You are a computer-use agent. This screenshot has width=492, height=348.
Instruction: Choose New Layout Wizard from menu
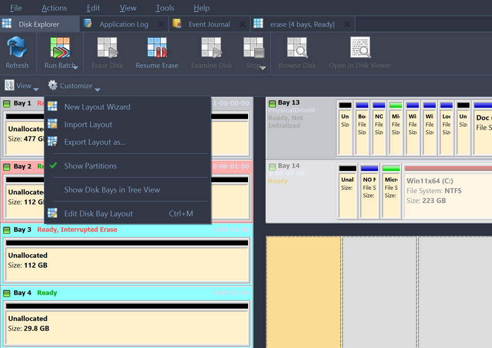(x=97, y=107)
